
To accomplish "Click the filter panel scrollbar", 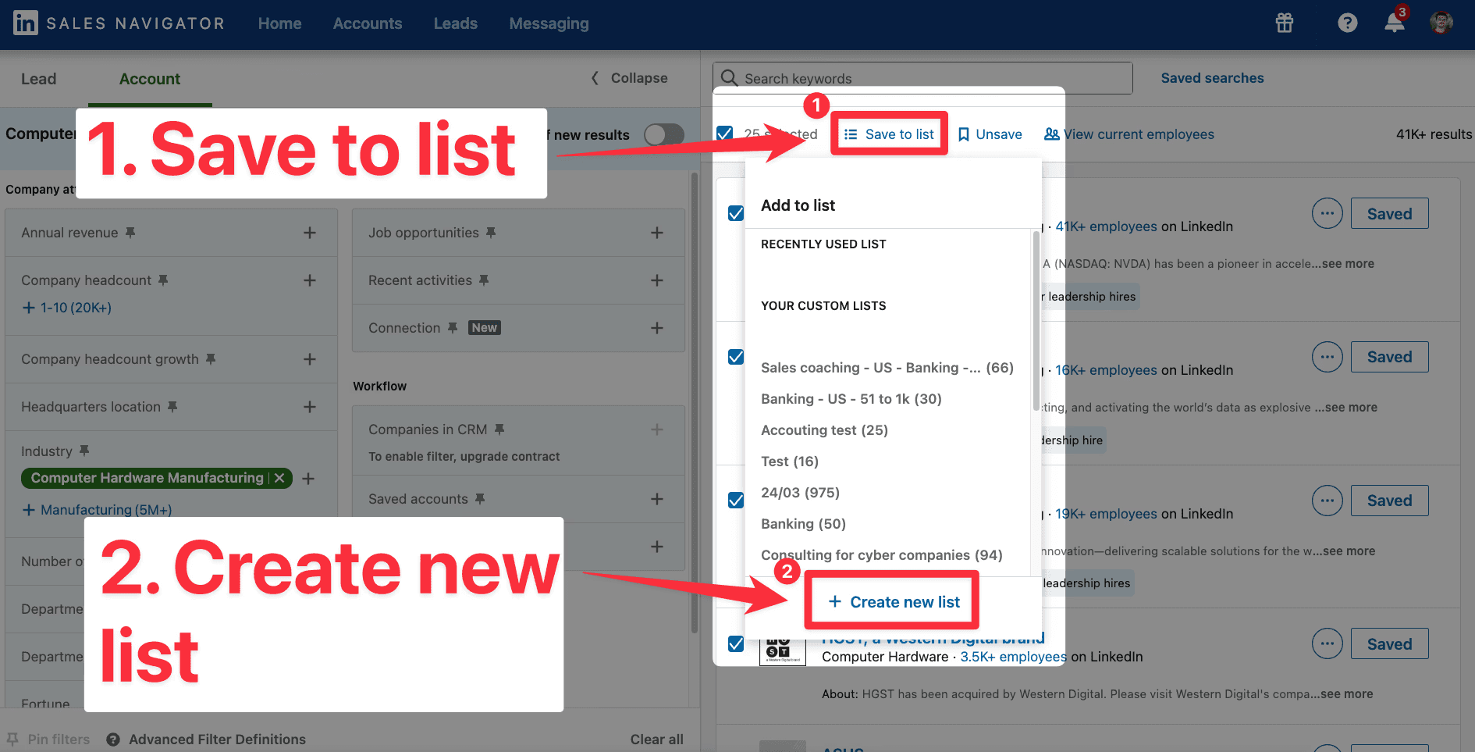I will pyautogui.click(x=695, y=402).
